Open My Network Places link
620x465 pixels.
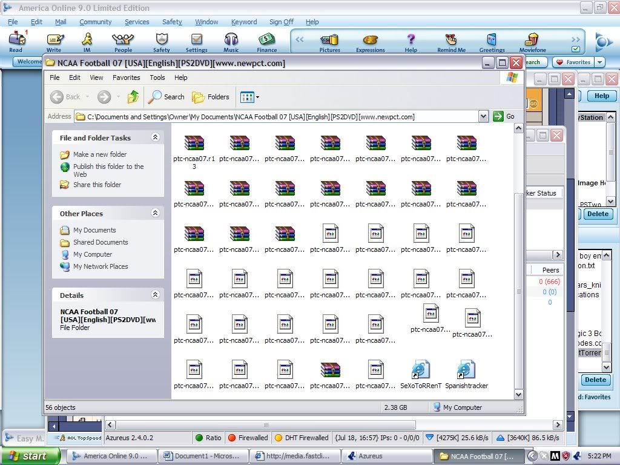point(100,266)
